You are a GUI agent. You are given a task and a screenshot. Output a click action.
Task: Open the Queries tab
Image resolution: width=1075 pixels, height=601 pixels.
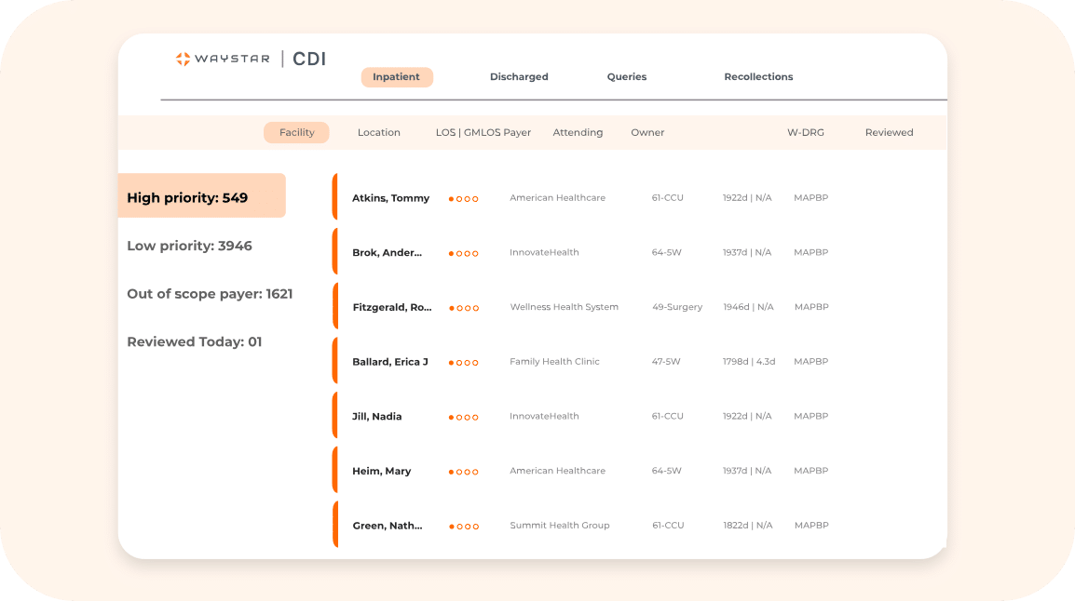point(626,77)
